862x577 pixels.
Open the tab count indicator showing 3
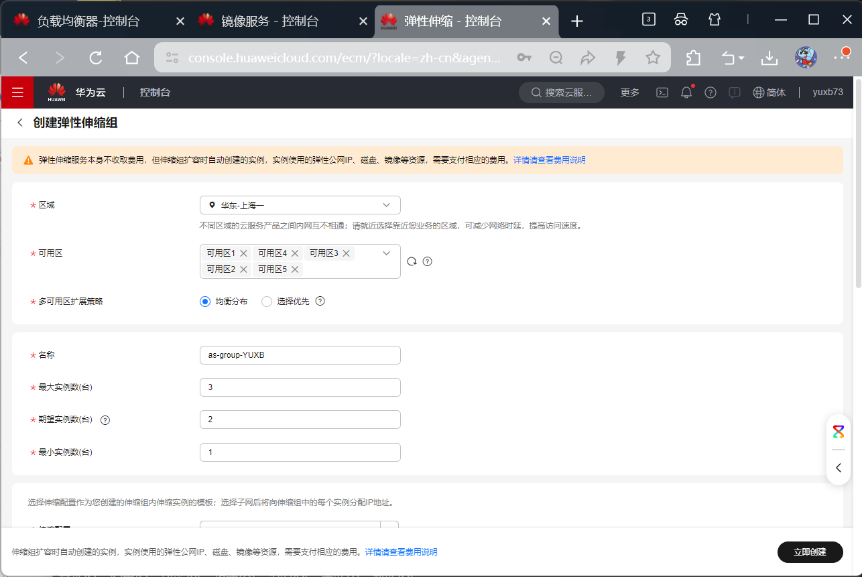pos(648,19)
